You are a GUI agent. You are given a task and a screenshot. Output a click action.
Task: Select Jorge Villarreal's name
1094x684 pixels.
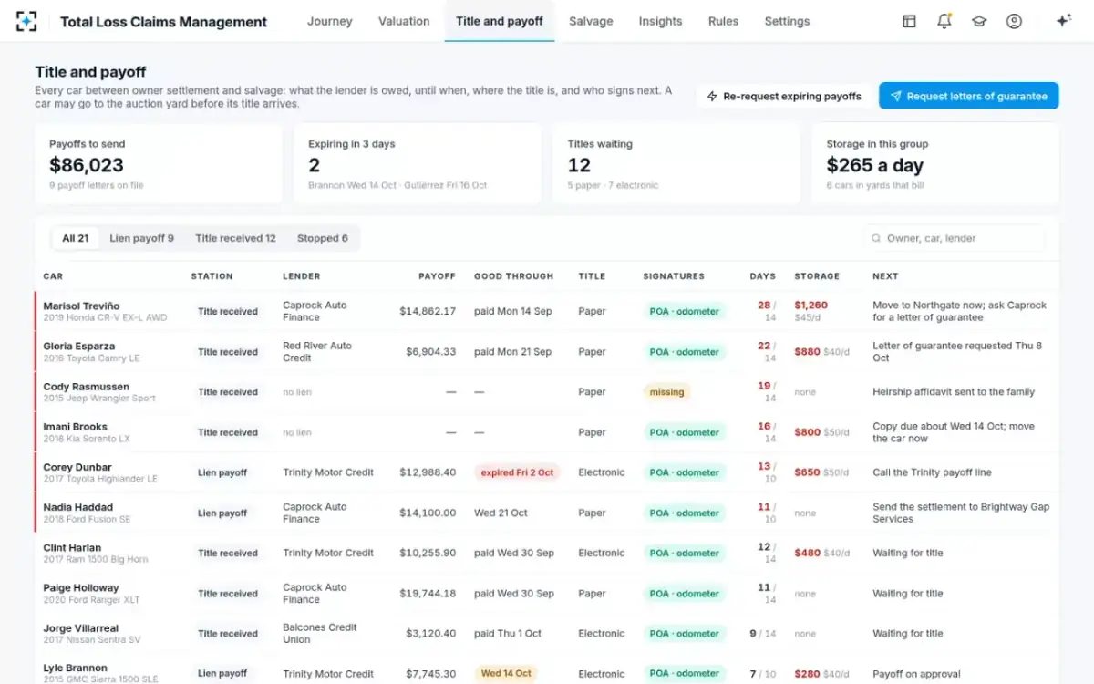click(81, 628)
